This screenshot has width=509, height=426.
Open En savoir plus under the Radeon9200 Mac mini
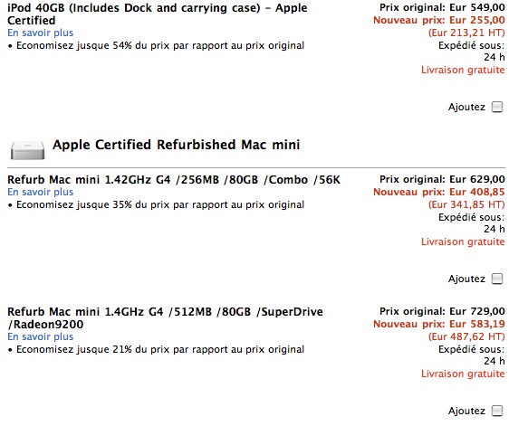coord(41,336)
